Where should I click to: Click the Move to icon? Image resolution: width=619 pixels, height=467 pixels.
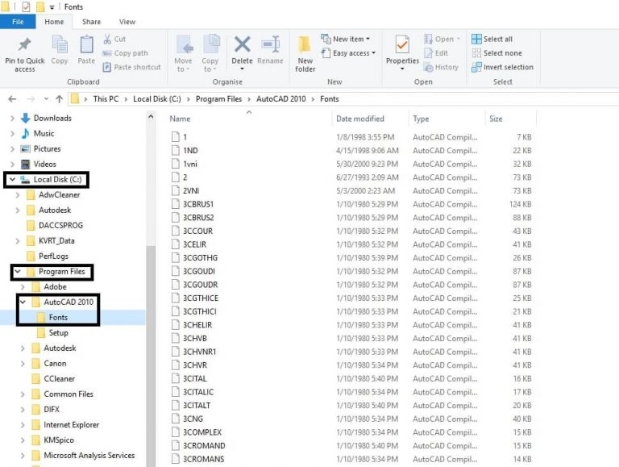pos(184,45)
